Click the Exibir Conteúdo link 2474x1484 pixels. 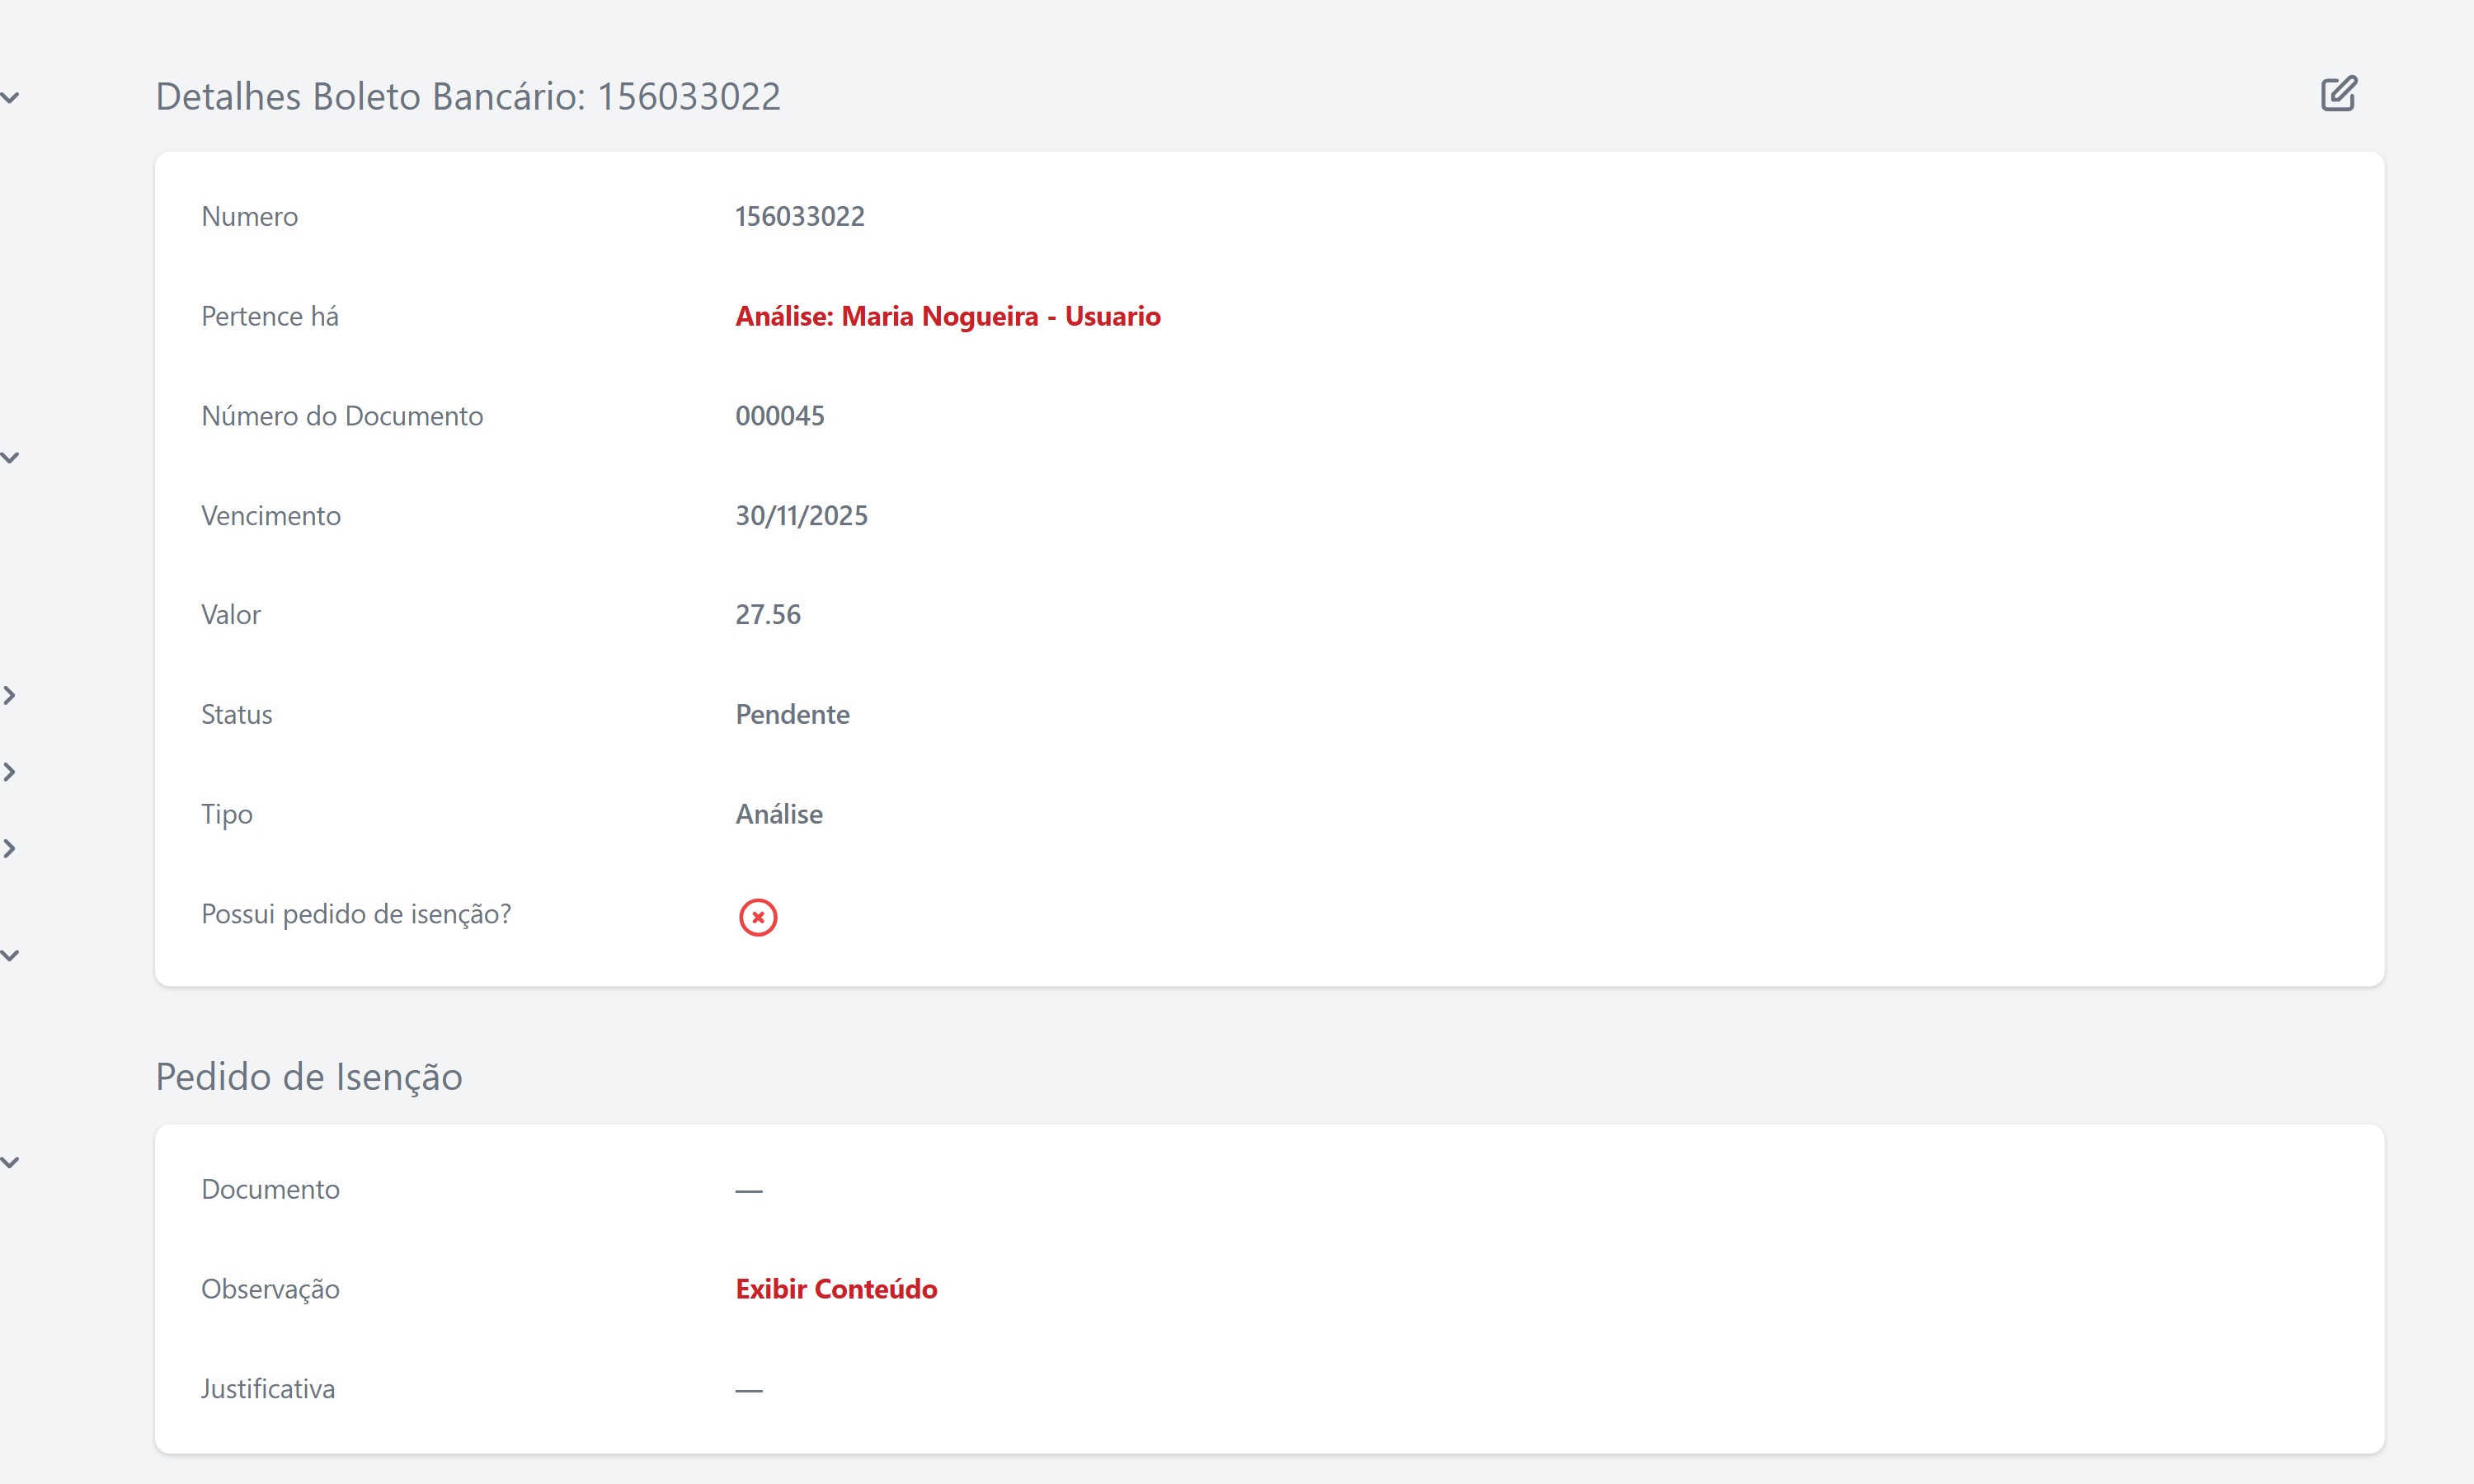tap(836, 1289)
